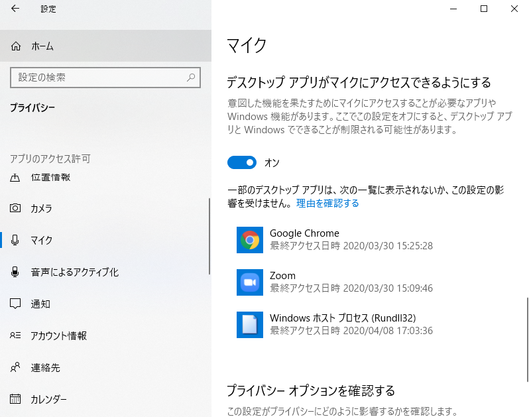Click the 通知 notification icon
Viewport: 529px width, 417px height.
15,304
